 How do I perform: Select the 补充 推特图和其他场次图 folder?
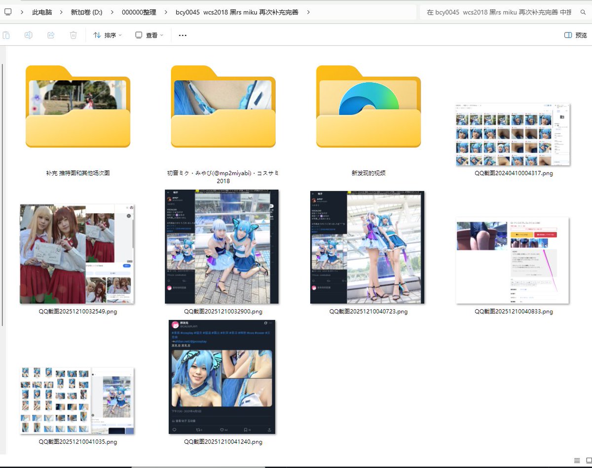[78, 106]
